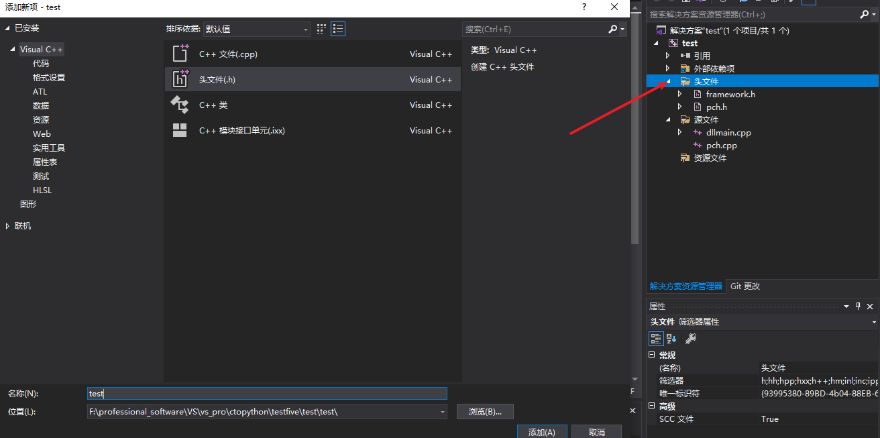Click the 名称(N) text input field

coord(267,393)
